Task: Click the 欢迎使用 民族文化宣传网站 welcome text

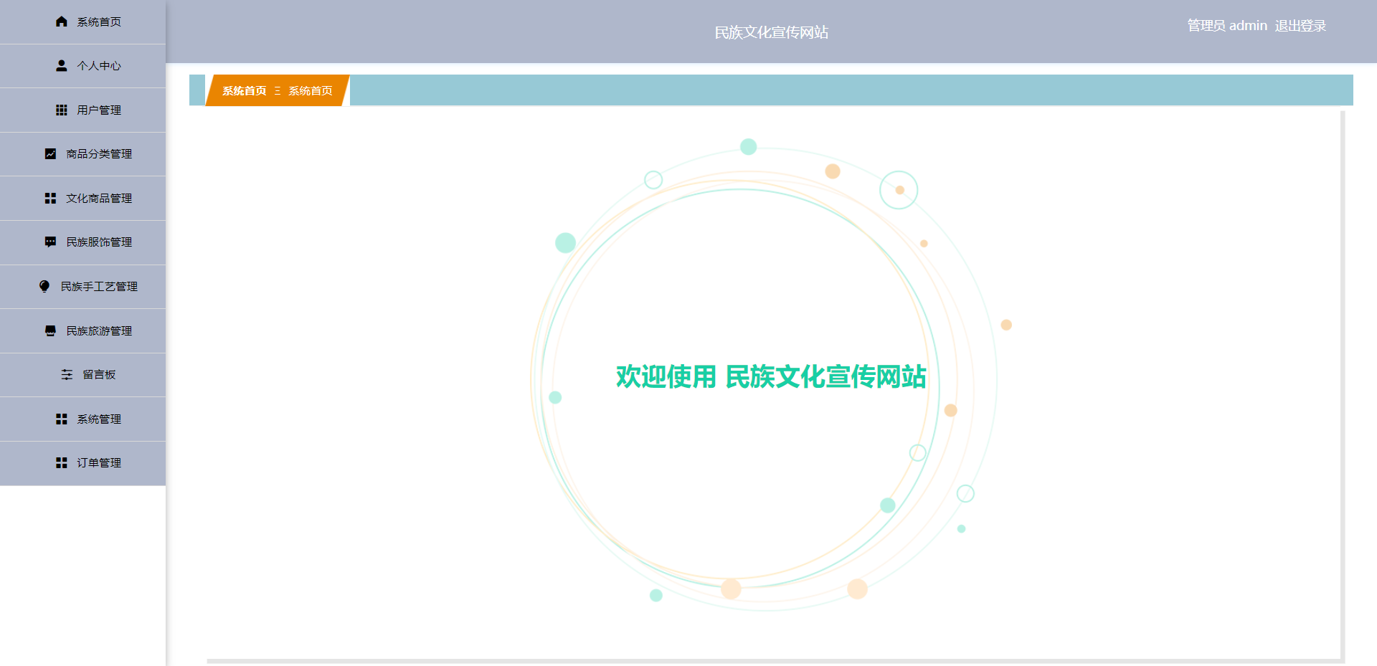Action: [771, 376]
